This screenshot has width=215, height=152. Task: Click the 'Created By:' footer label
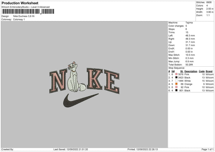click(8, 149)
